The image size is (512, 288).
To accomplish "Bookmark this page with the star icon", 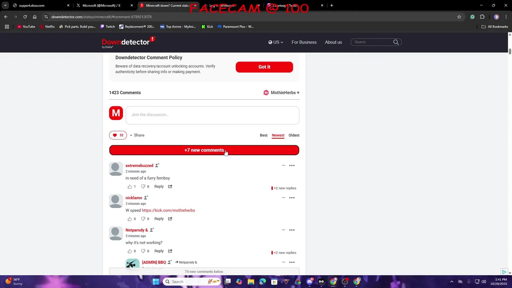I will (459, 17).
